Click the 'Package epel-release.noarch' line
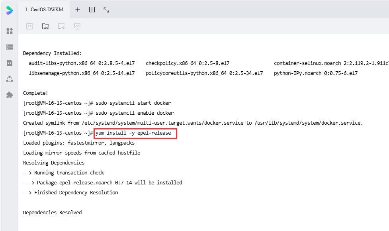389x231 pixels. (103, 183)
